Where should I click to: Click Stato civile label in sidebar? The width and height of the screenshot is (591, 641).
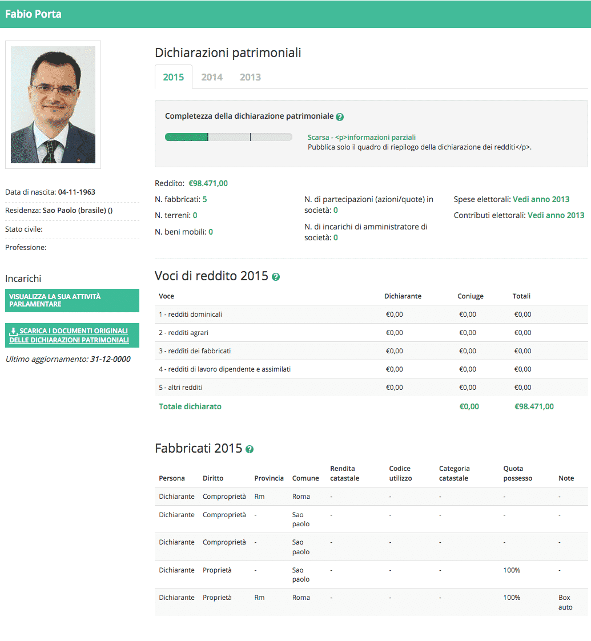pos(24,229)
